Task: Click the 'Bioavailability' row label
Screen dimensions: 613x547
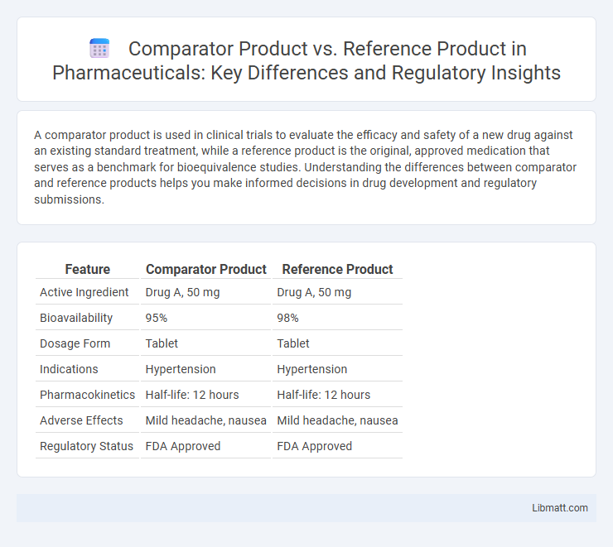Action: tap(76, 318)
